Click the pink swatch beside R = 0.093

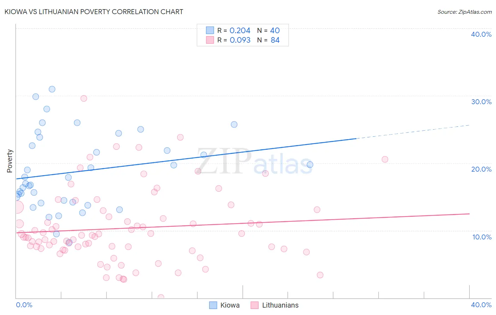coord(210,40)
